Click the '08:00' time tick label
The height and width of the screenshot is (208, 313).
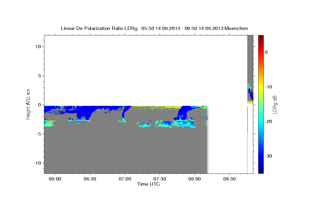tap(195, 179)
